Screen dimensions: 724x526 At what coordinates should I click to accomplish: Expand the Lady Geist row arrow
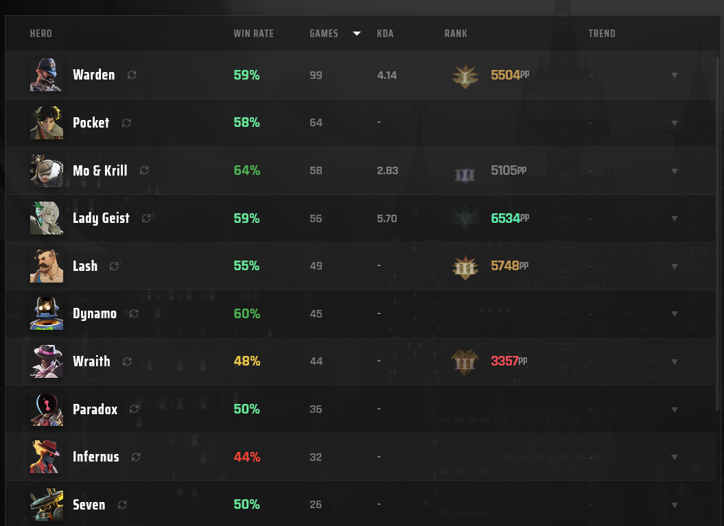(x=674, y=219)
